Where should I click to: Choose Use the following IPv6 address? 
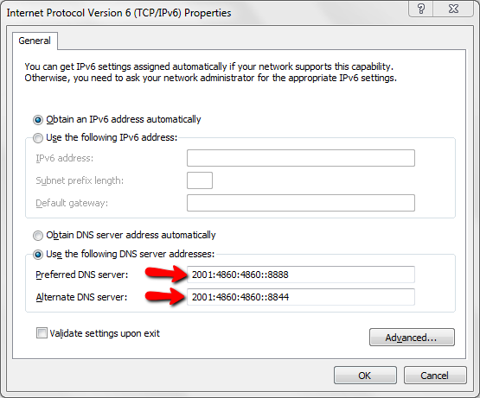pyautogui.click(x=38, y=138)
